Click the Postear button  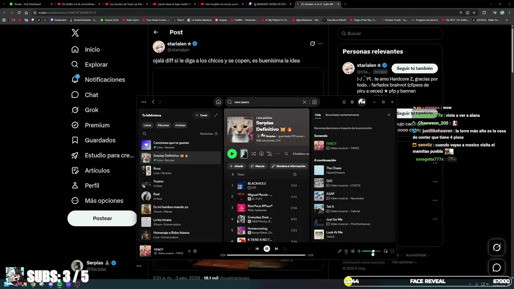(102, 218)
